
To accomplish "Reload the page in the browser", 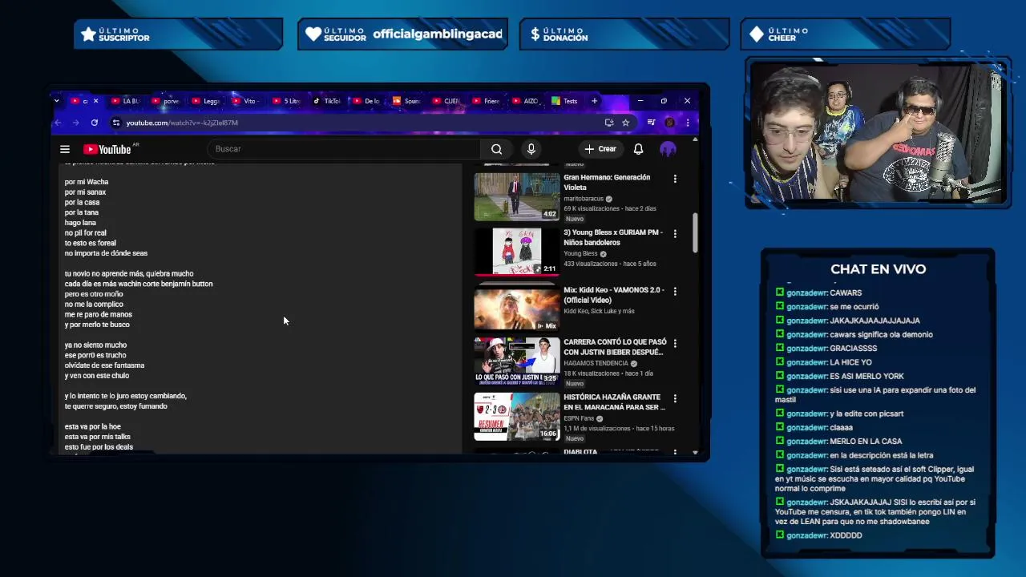I will [x=95, y=123].
